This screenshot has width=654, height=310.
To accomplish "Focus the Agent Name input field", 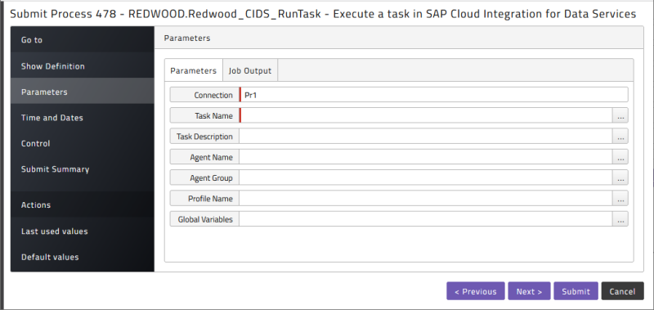I will (426, 157).
